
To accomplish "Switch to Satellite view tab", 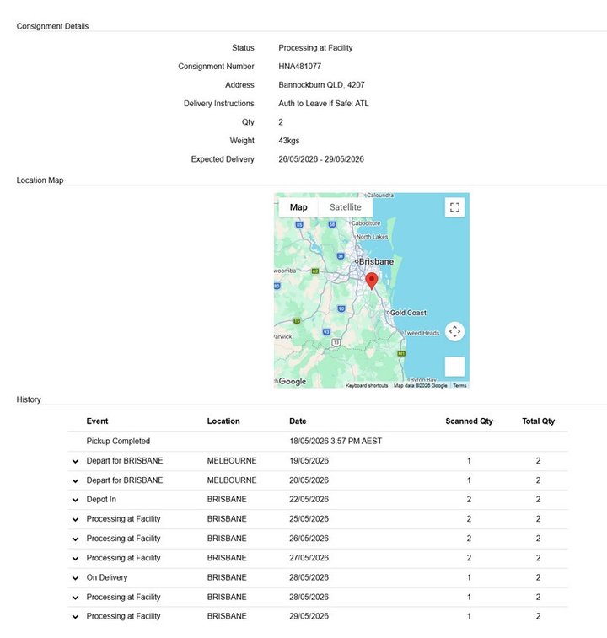I will click(345, 207).
